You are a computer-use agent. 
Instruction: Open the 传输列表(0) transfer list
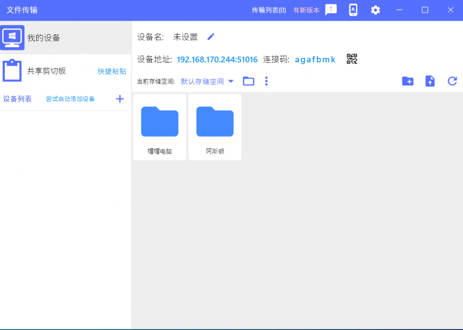coord(269,9)
